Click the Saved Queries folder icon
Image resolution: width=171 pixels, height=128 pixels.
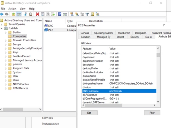point(5,24)
